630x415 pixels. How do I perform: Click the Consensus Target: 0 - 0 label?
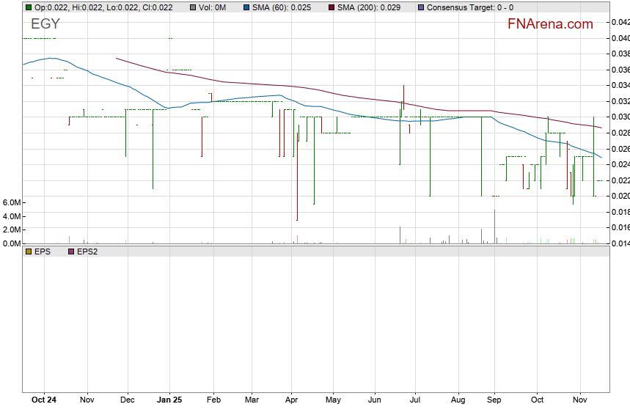[469, 7]
